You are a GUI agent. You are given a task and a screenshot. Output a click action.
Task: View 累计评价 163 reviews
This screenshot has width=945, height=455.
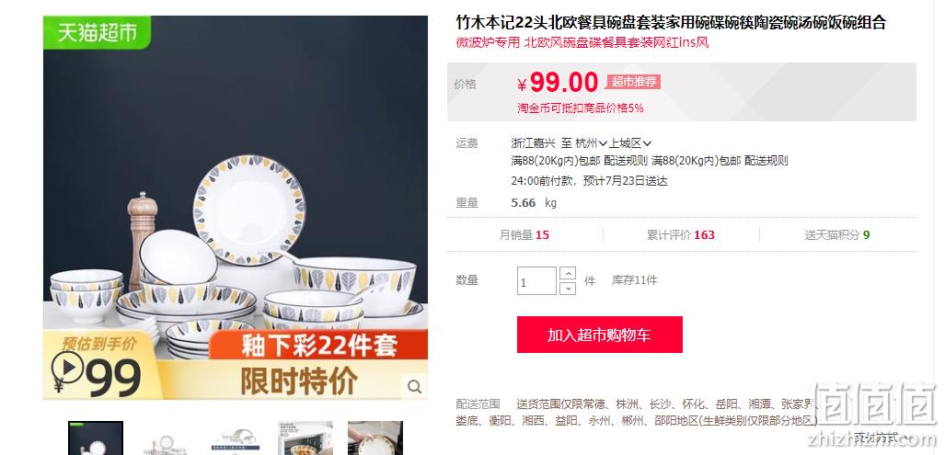pos(681,234)
